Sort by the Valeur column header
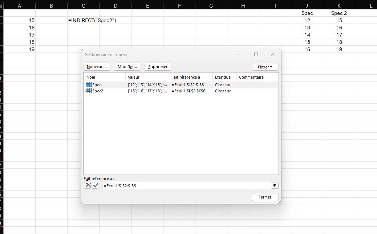The image size is (377, 234). [147, 77]
